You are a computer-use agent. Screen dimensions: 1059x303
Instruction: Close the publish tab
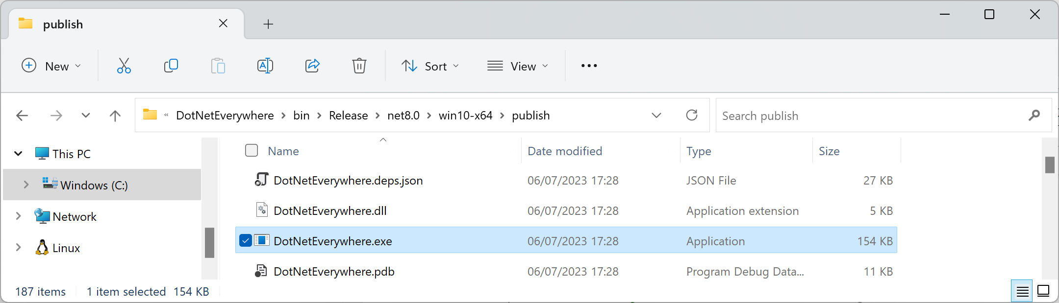223,23
